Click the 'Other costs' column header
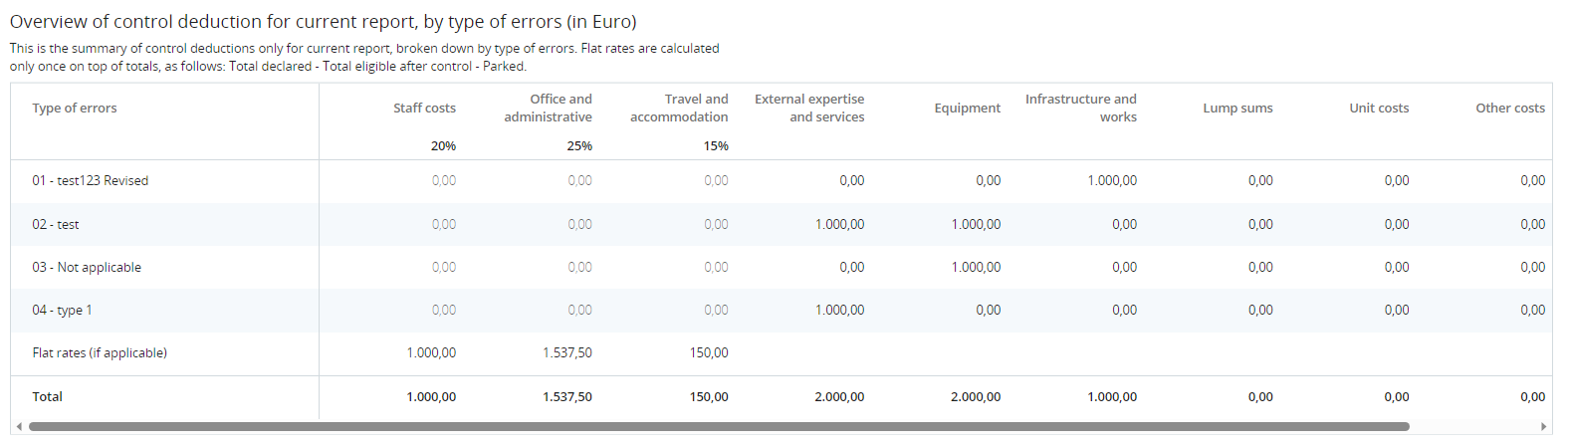1569x445 pixels. click(1509, 108)
